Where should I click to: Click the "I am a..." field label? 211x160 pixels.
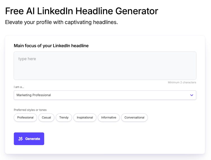click(x=19, y=87)
